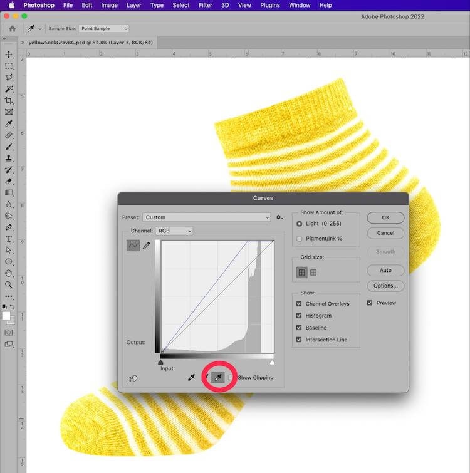The height and width of the screenshot is (473, 470).
Task: Expand the Channel dropdown set to RGB
Action: 174,231
